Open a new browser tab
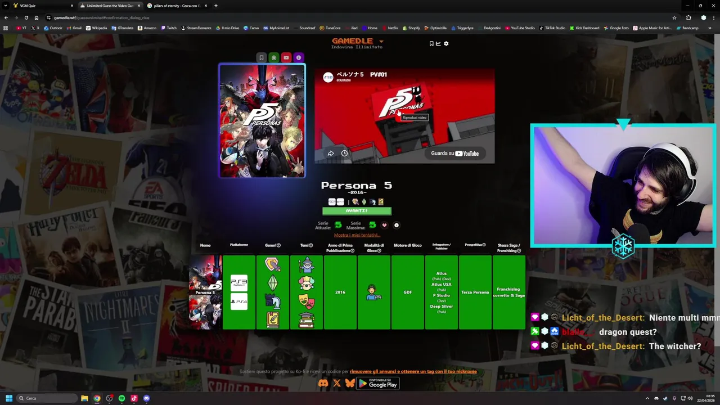 (x=216, y=6)
